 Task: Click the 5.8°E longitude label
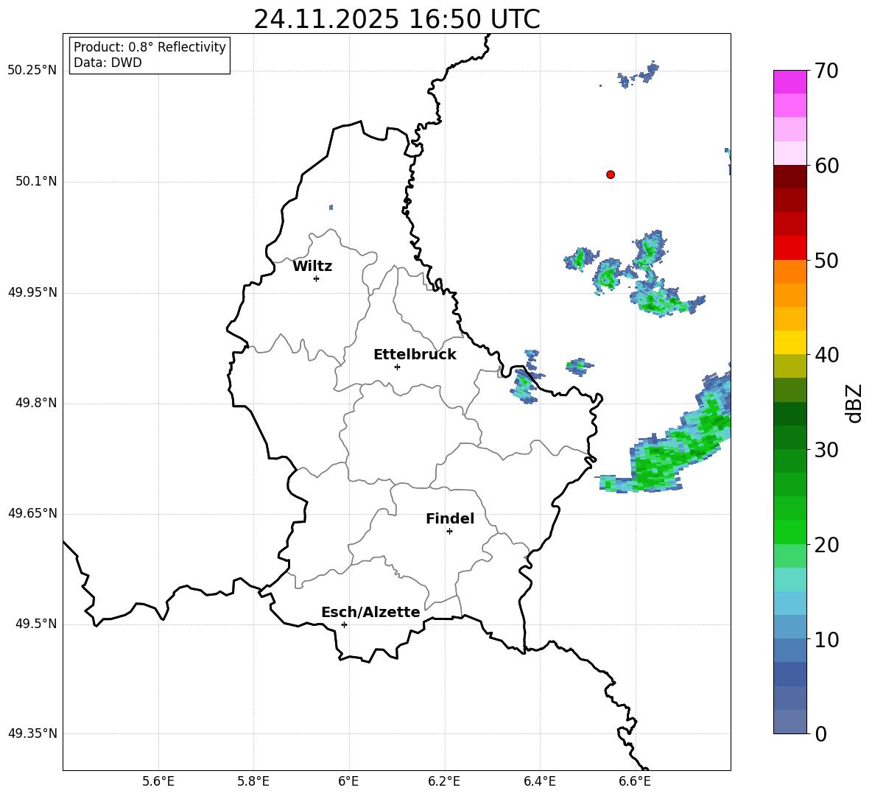[x=253, y=781]
